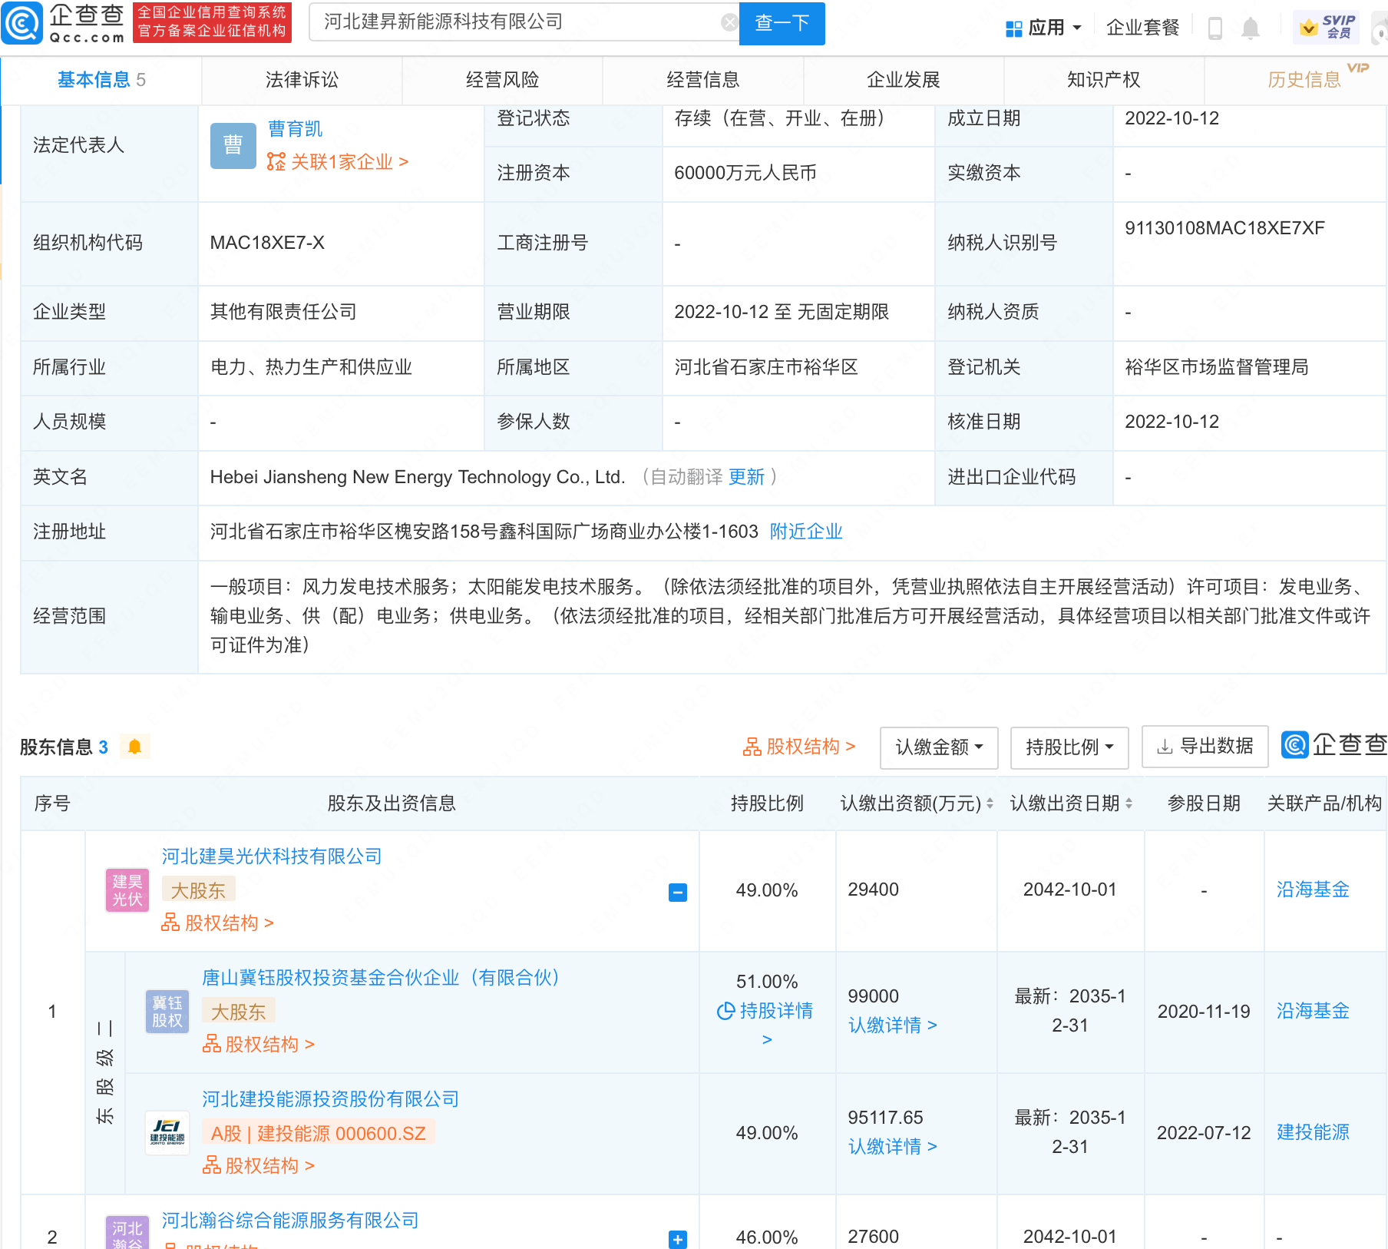
Task: Click the apps grid icon next to 应用
Action: click(x=1013, y=28)
